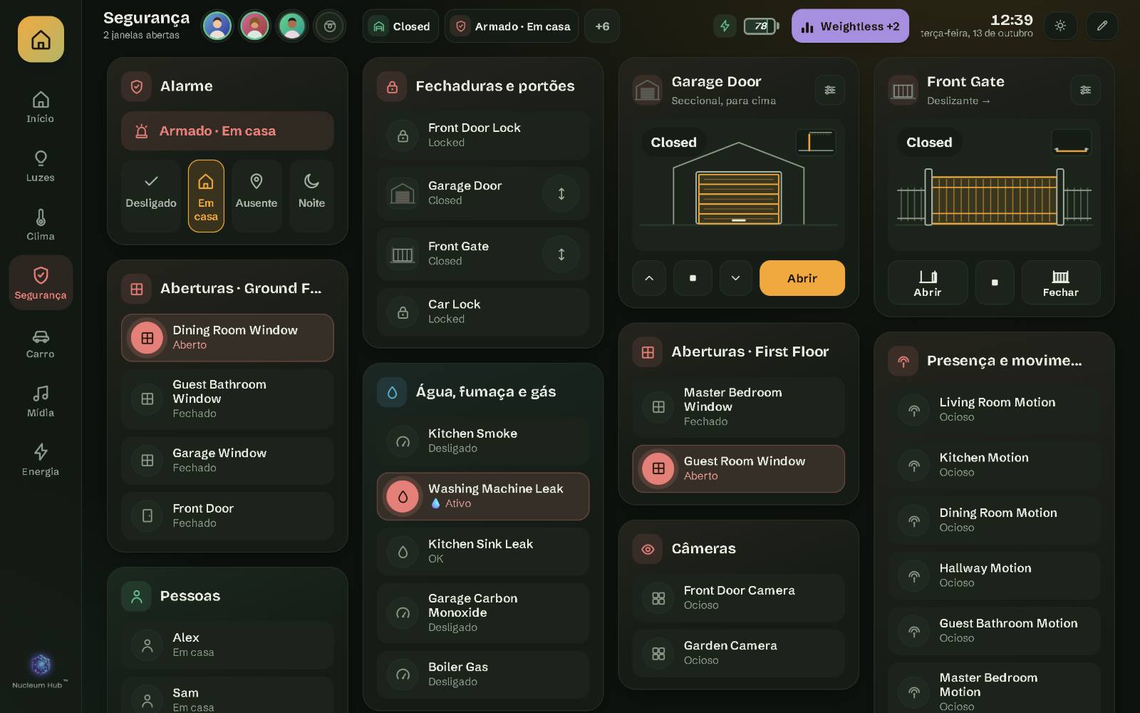The height and width of the screenshot is (713, 1140).
Task: Close the Front Gate with Fechar
Action: pos(1061,282)
